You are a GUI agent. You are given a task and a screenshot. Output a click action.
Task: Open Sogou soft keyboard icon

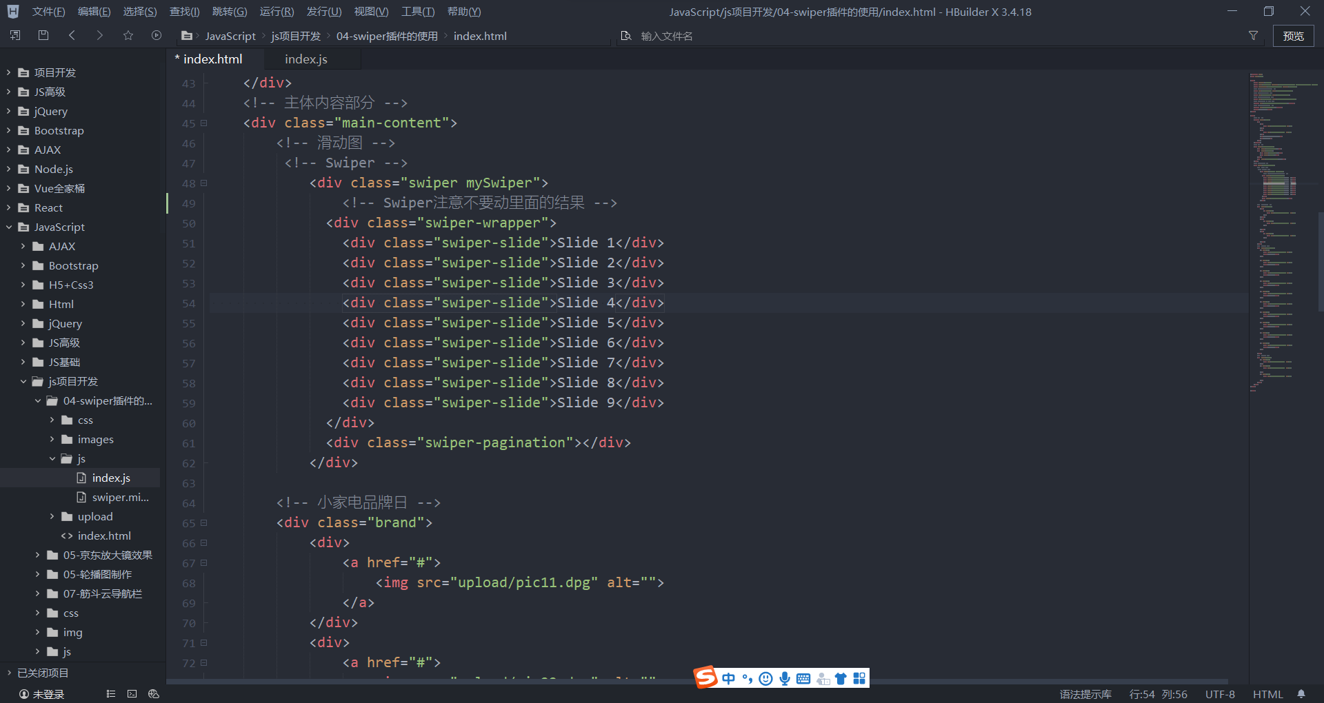click(x=803, y=678)
